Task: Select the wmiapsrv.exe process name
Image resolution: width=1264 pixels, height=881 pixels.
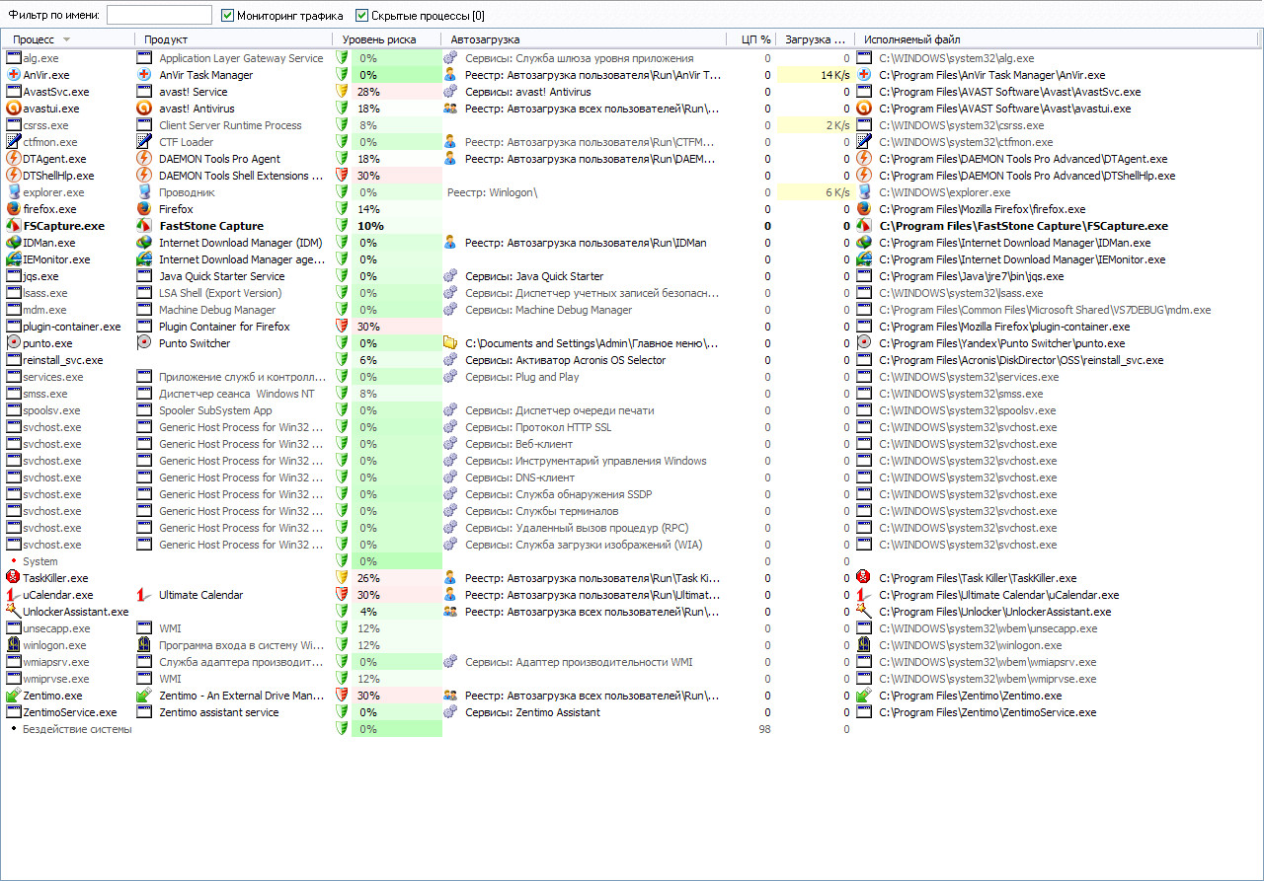Action: (55, 662)
